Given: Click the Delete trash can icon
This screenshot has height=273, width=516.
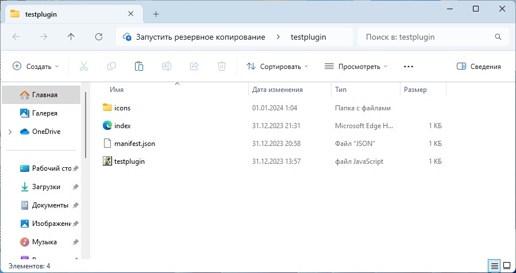Looking at the screenshot, I should pos(222,67).
